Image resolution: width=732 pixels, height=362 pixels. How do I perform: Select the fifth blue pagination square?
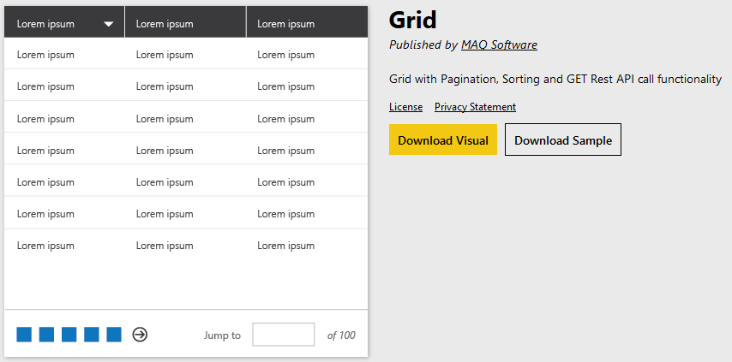coord(114,335)
